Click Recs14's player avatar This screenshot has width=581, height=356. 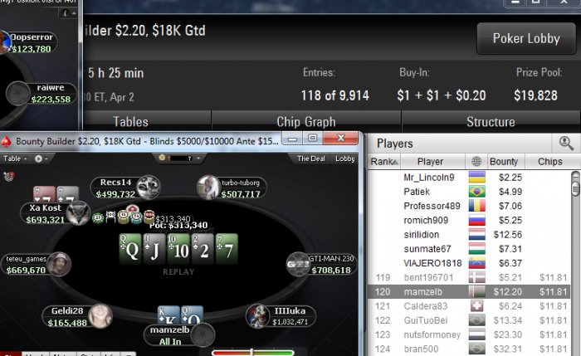(x=149, y=187)
